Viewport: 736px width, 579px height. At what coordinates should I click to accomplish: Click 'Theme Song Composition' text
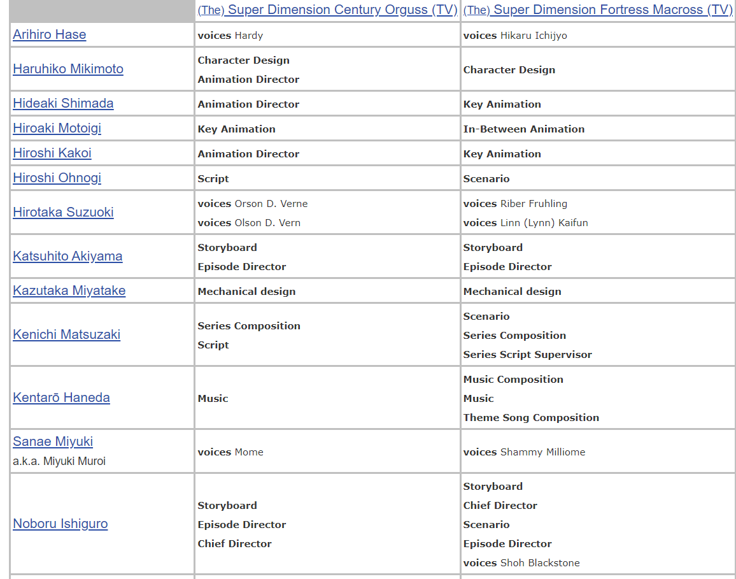(531, 418)
